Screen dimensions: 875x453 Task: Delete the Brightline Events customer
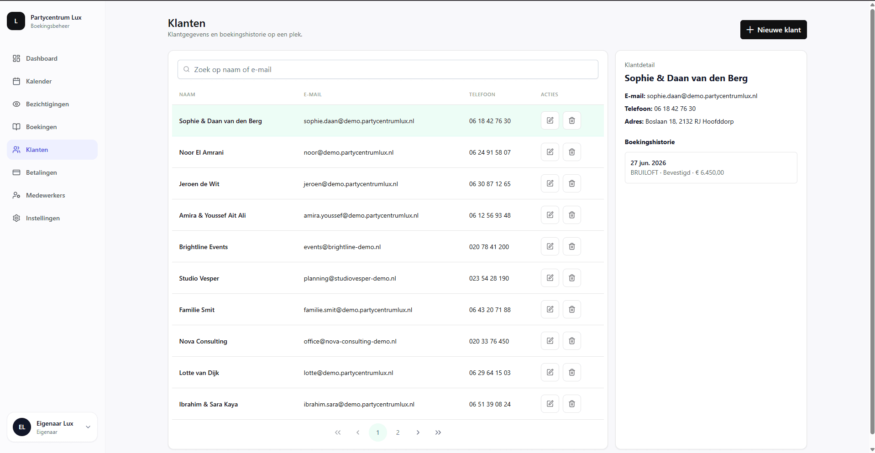point(571,246)
